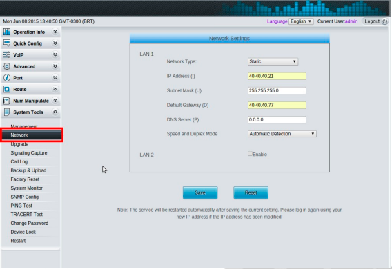
Task: Open Backup & Upload
Action: click(28, 170)
